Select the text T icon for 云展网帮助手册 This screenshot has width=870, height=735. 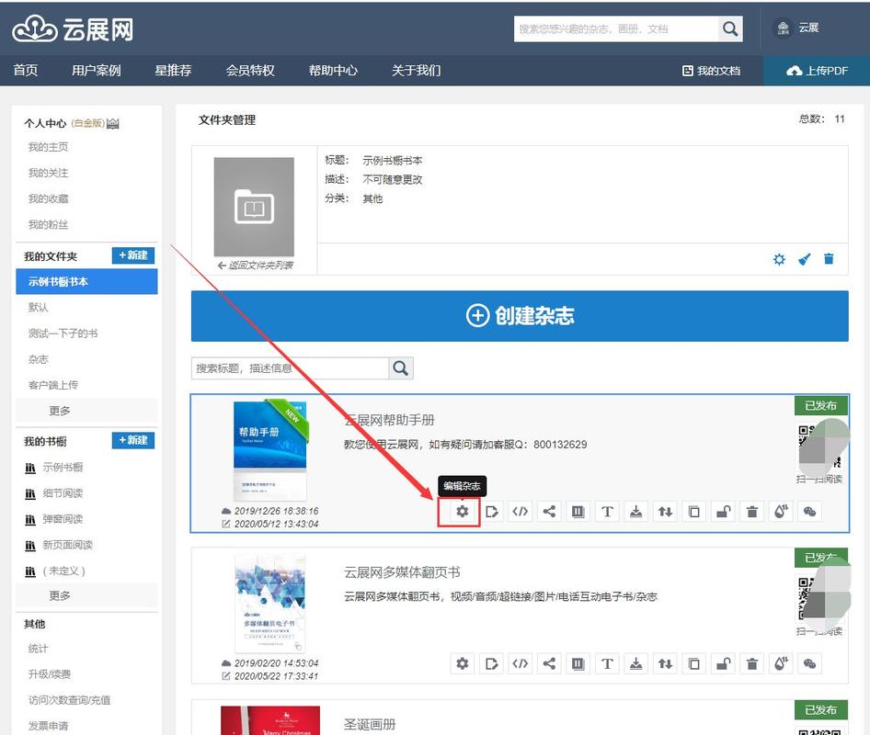607,511
